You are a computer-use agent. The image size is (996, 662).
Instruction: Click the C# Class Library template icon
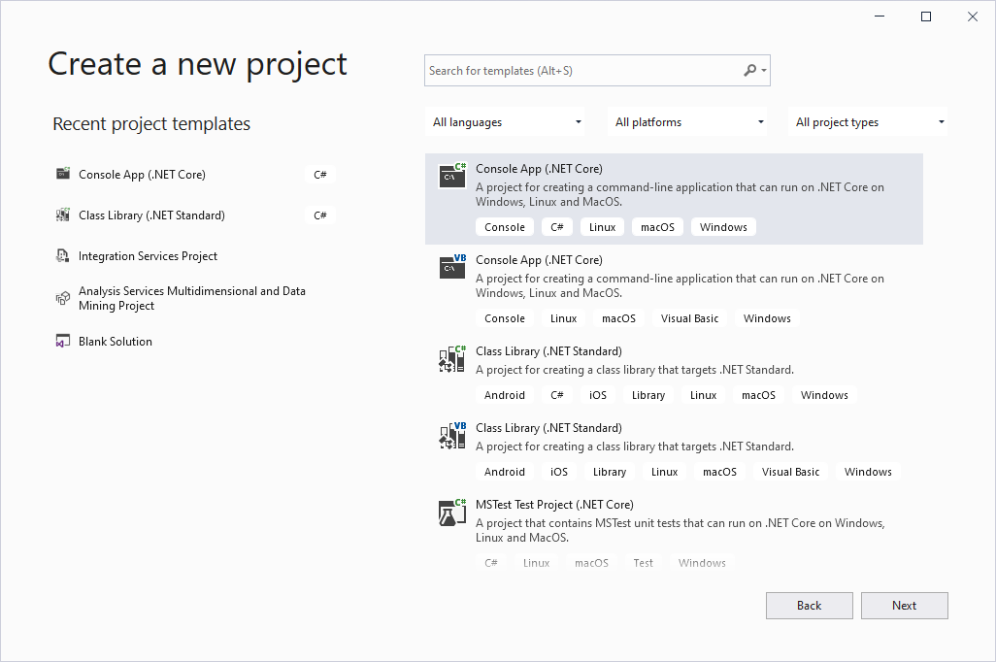click(x=452, y=358)
